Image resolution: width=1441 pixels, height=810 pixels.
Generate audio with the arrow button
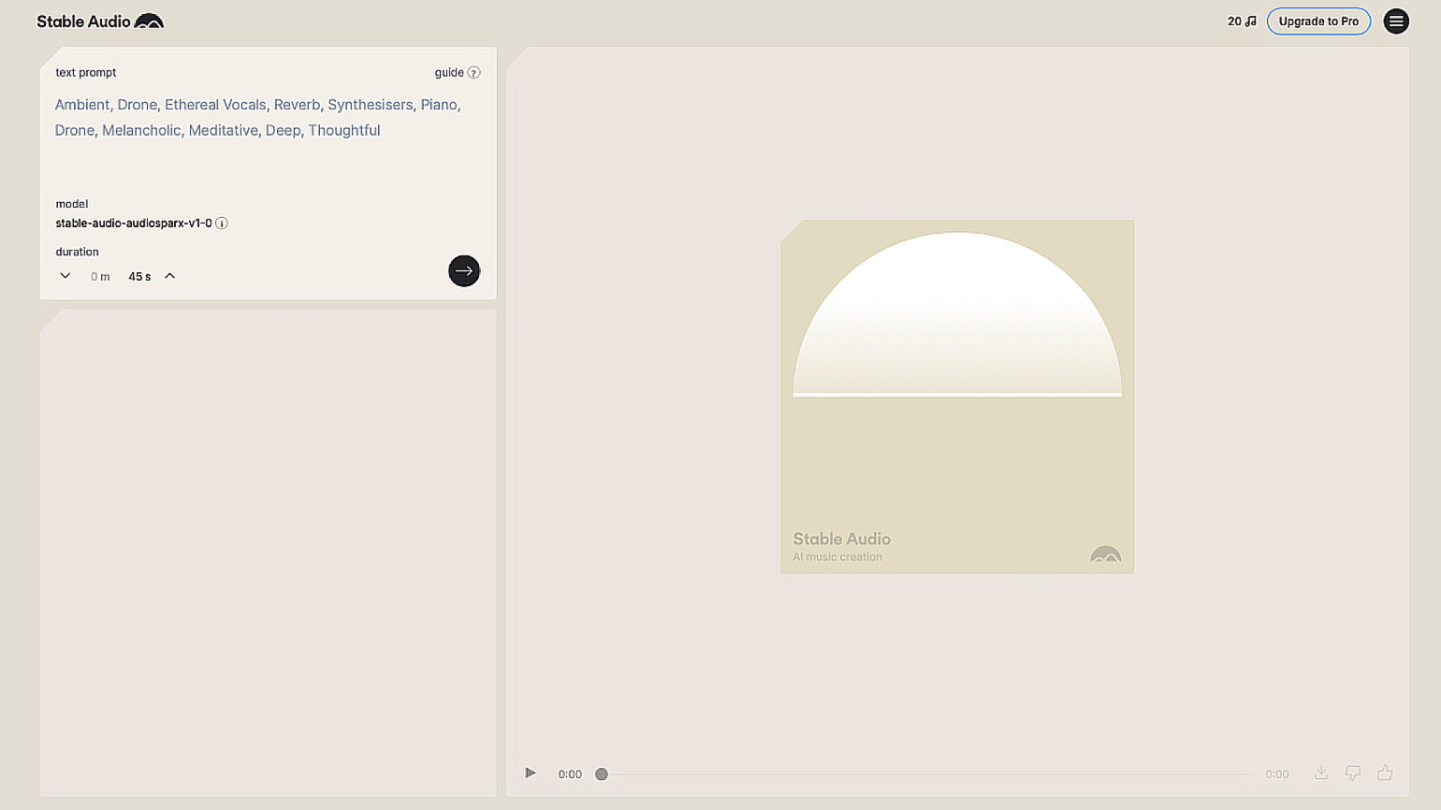click(x=463, y=271)
